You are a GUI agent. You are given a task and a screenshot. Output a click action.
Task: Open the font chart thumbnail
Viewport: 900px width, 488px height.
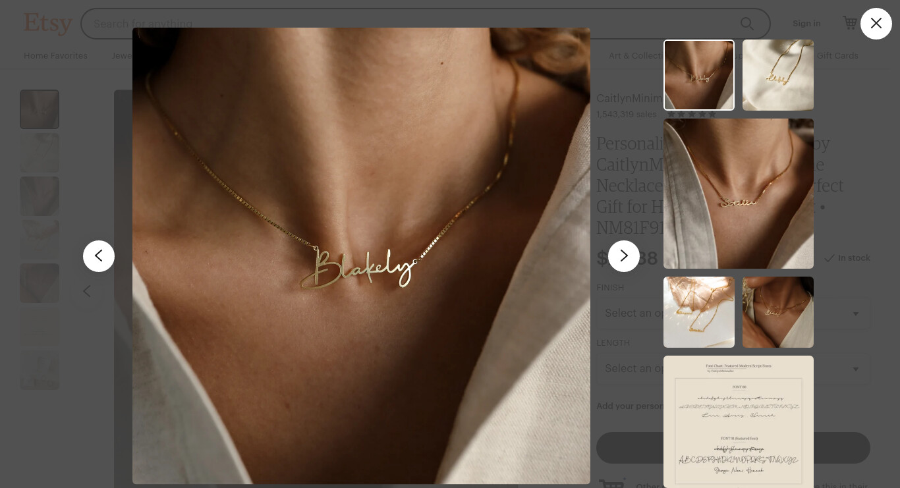[739, 421]
